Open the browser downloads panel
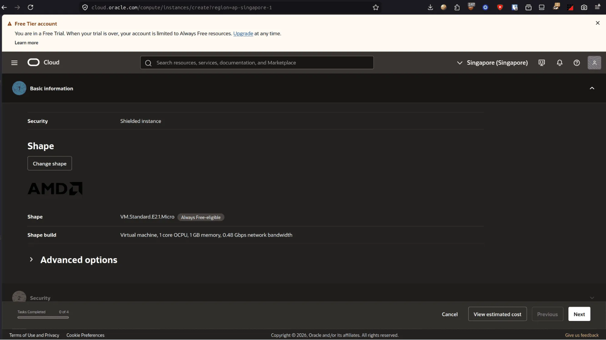Viewport: 606px width, 340px height. (x=430, y=7)
